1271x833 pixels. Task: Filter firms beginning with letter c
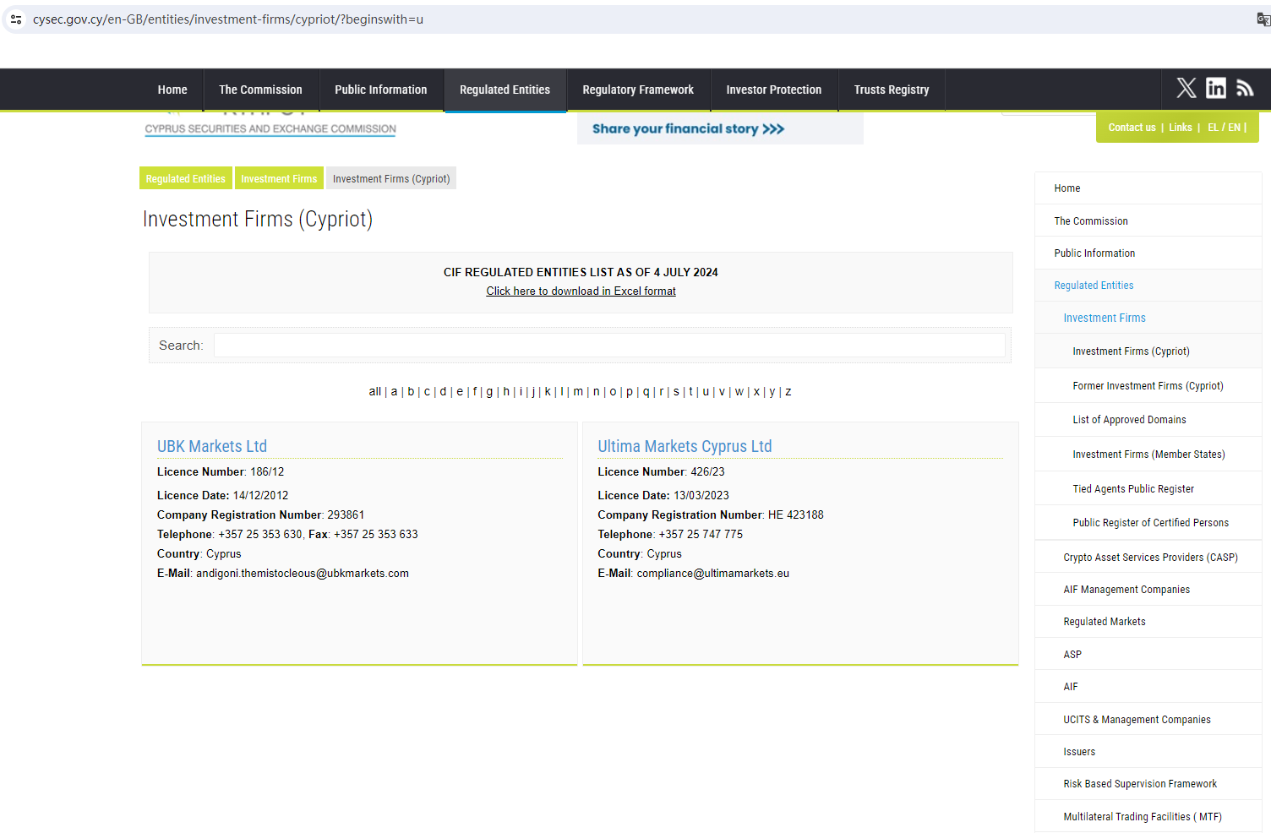click(x=427, y=391)
